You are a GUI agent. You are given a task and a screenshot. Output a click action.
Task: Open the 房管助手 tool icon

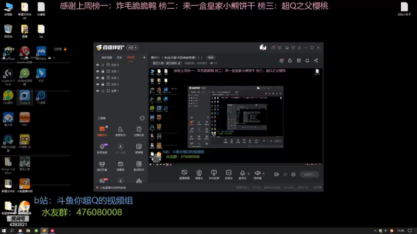point(120,131)
